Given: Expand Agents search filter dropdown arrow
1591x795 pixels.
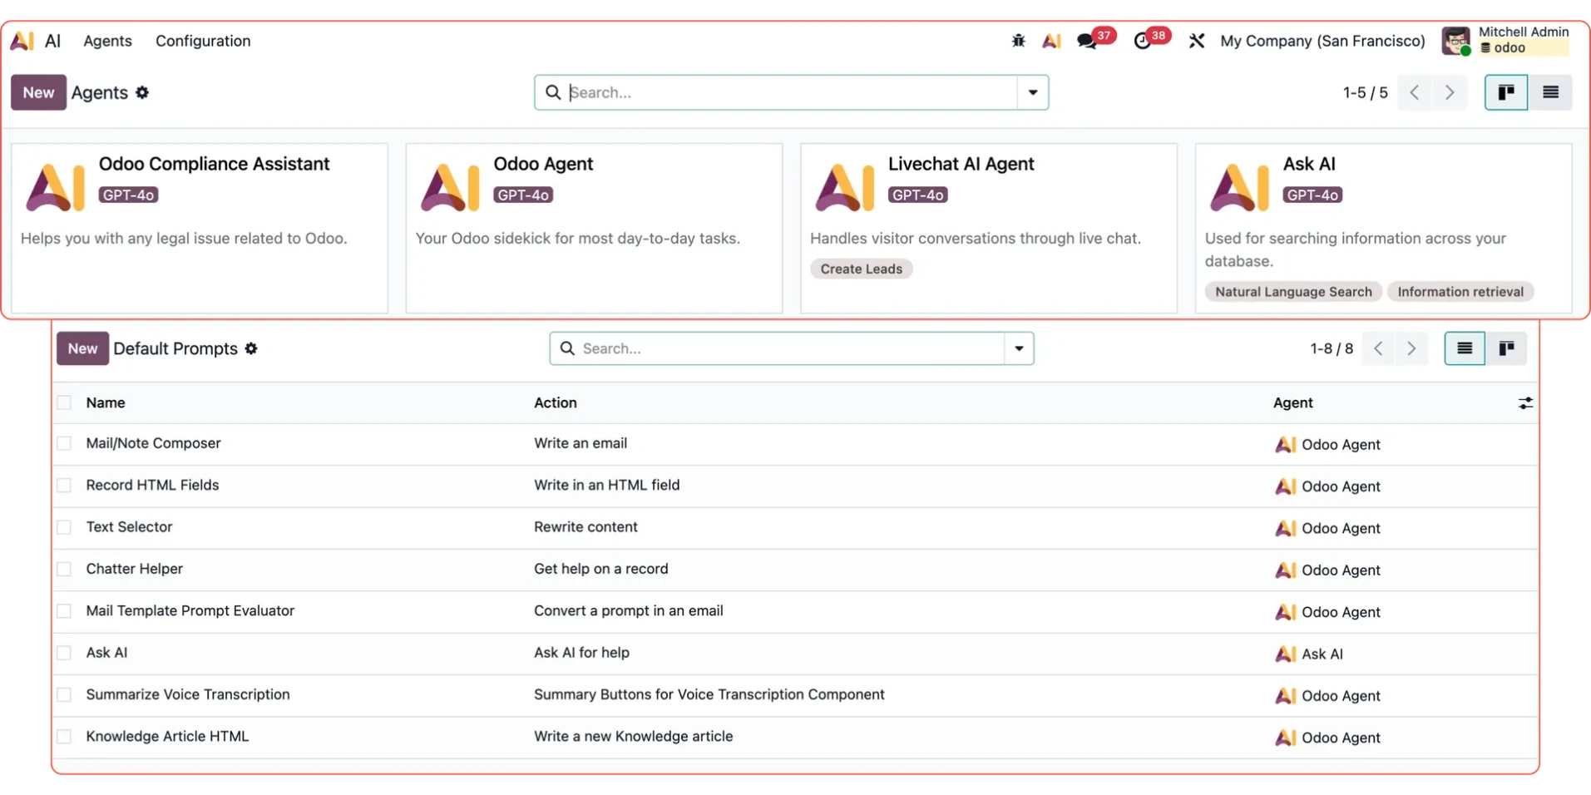Looking at the screenshot, I should (1032, 92).
